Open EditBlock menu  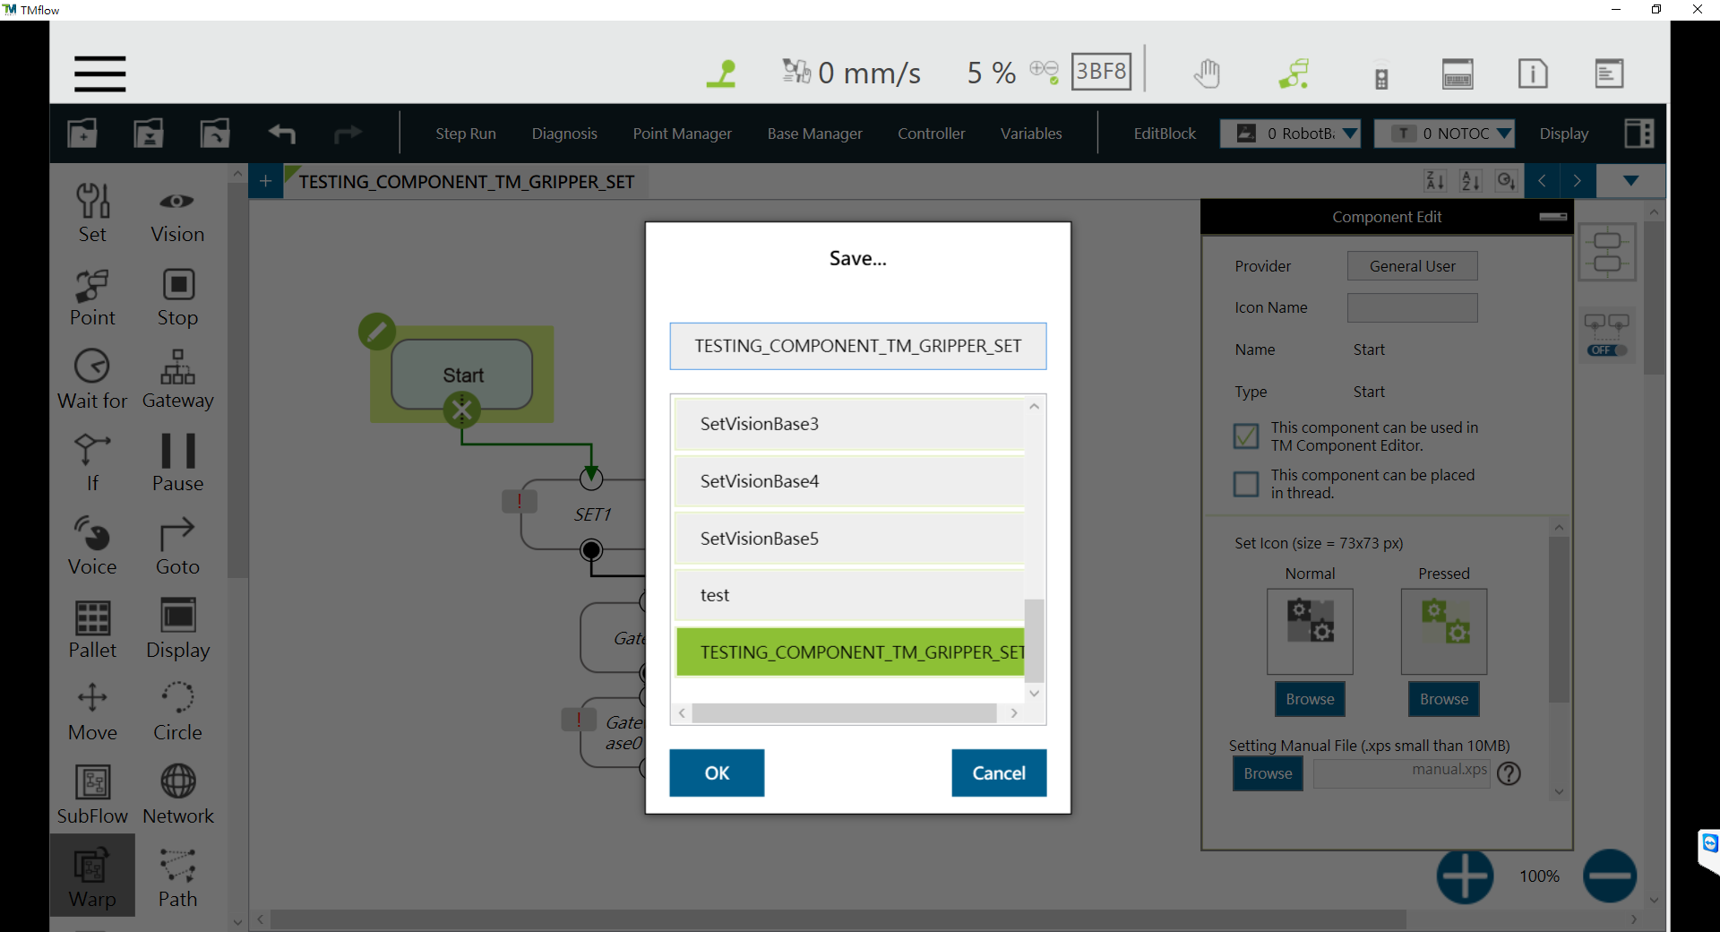[x=1165, y=134]
